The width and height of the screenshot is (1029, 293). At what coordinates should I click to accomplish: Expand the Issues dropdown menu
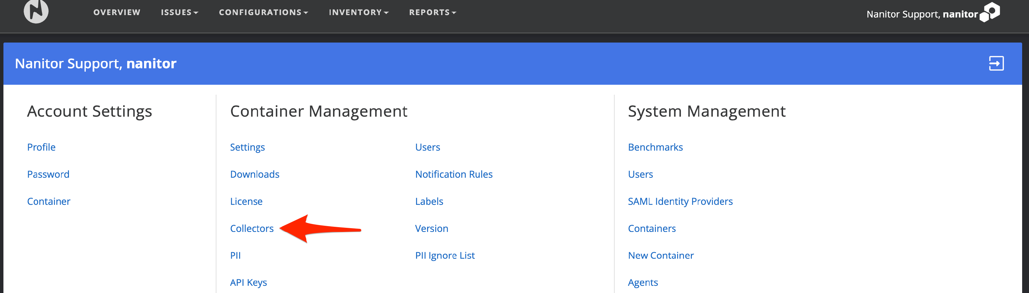coord(179,12)
